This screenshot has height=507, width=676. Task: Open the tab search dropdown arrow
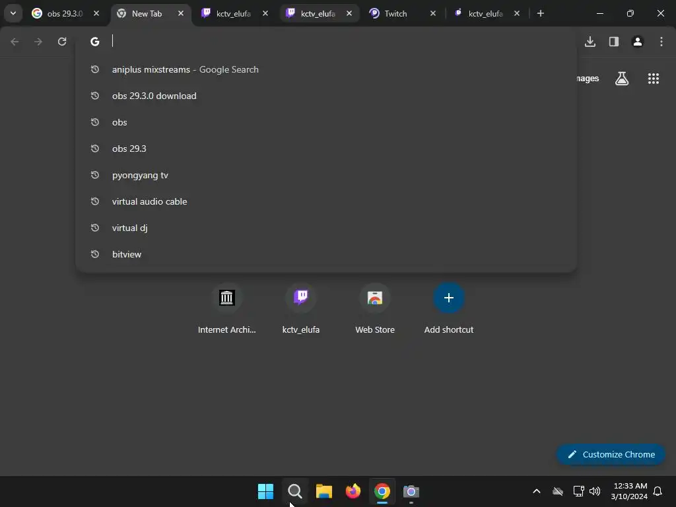(x=13, y=13)
